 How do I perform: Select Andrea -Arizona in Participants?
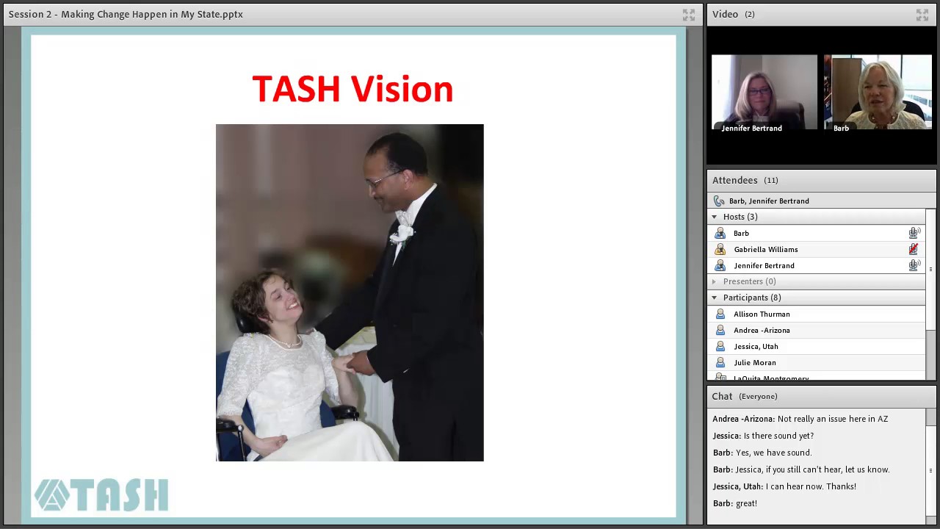pyautogui.click(x=816, y=330)
